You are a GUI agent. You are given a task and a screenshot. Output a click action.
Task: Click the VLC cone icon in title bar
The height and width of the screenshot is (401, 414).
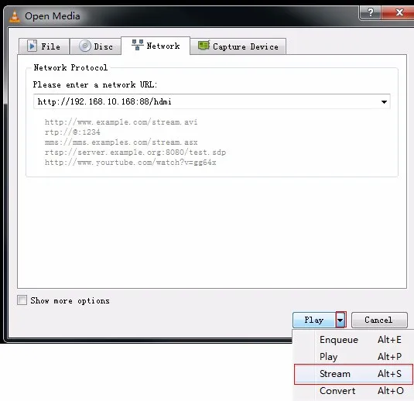coord(15,16)
